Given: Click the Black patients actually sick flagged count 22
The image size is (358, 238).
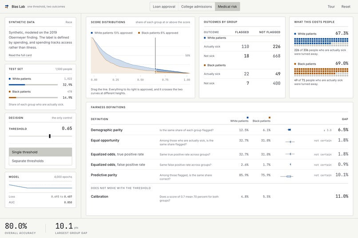Looking at the screenshot, I should click(247, 74).
